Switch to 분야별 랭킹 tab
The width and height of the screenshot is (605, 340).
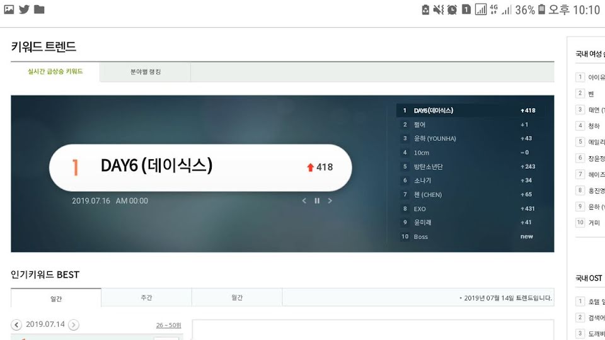tap(146, 72)
